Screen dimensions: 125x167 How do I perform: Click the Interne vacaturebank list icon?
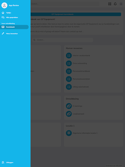pyautogui.click(x=69, y=55)
